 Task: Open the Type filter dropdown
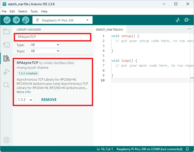pyautogui.click(x=45, y=45)
